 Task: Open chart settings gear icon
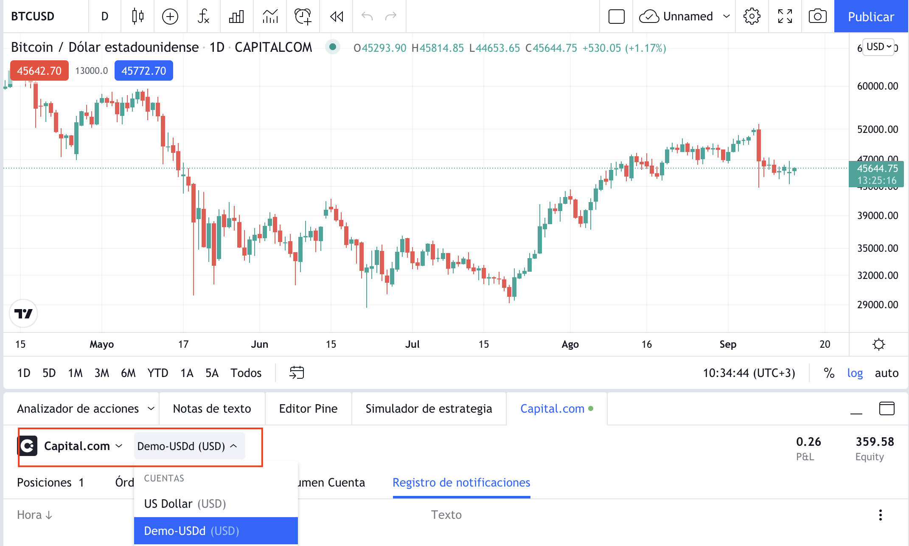752,17
